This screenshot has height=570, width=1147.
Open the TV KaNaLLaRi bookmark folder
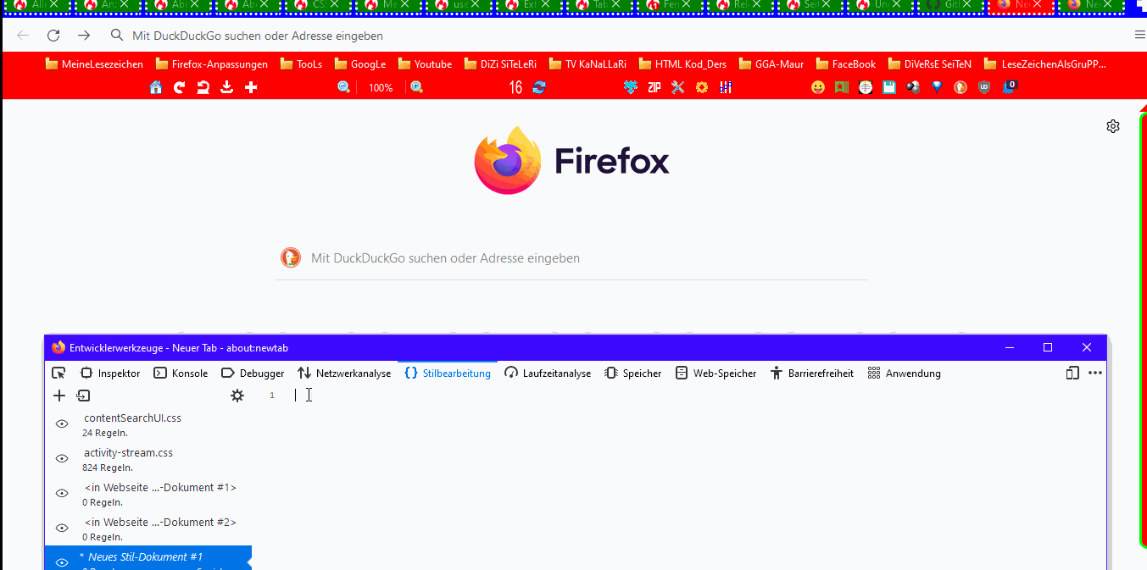(587, 64)
